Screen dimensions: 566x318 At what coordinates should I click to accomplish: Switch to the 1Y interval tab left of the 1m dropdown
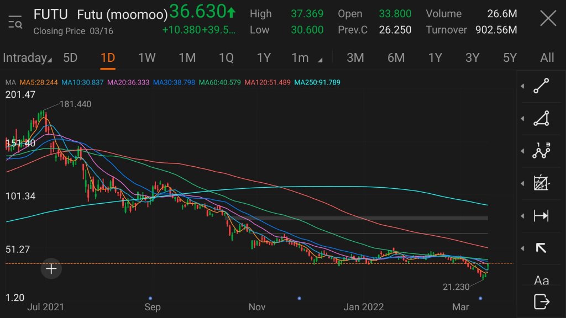tap(264, 57)
